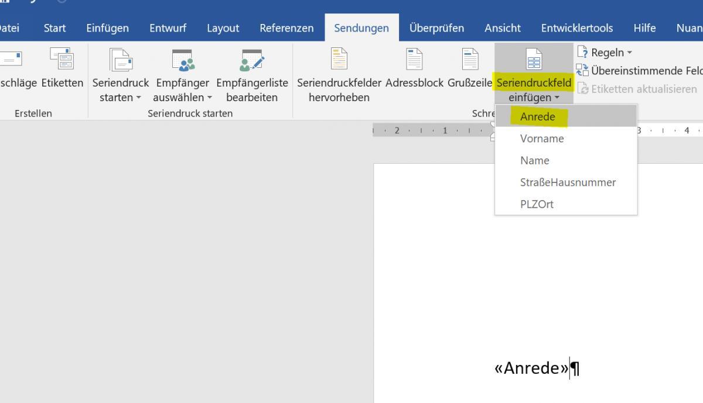Viewport: 703px width, 403px height.
Task: Select Vorname from the merge field list
Action: [542, 139]
